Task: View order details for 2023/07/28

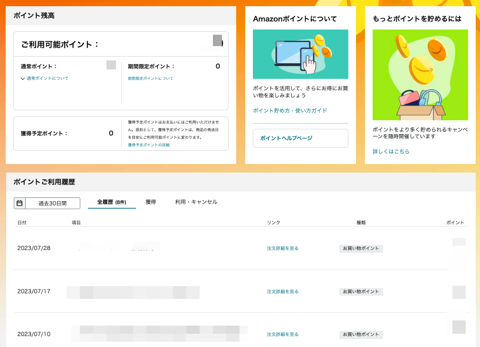Action: (x=283, y=249)
